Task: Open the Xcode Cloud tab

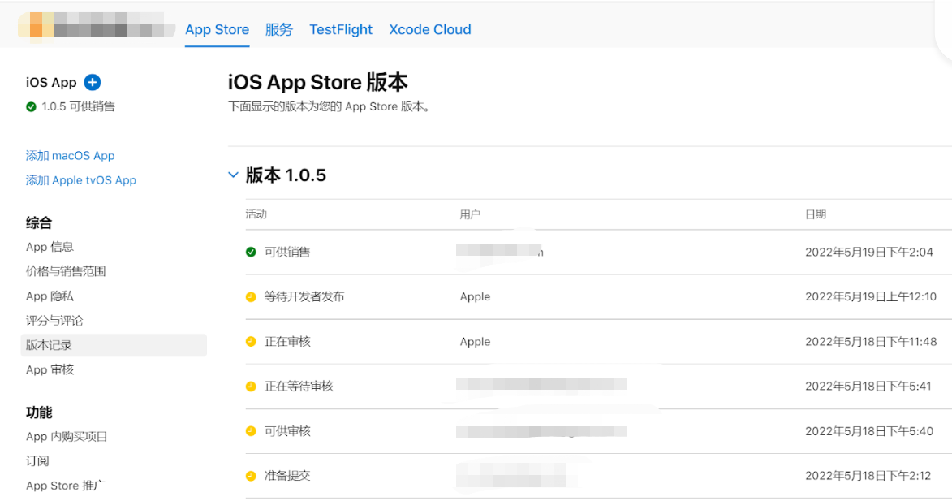Action: 430,30
